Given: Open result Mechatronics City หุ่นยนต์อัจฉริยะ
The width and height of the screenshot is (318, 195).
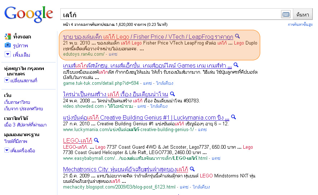Looking at the screenshot, I should pyautogui.click(x=126, y=169).
